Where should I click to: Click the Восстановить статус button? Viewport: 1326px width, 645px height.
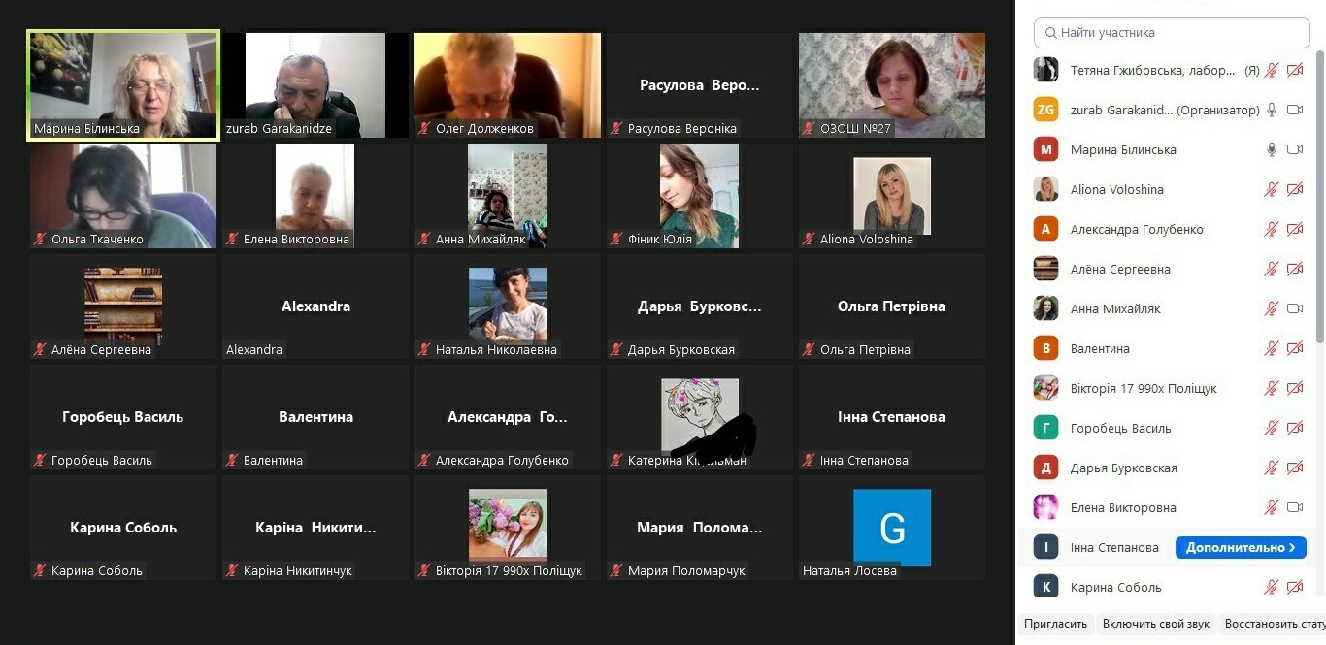(x=1273, y=624)
